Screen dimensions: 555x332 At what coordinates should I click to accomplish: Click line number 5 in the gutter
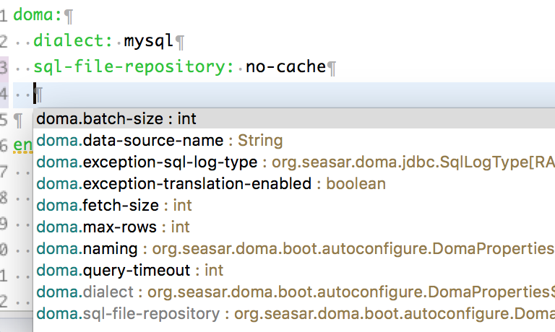tap(4, 119)
